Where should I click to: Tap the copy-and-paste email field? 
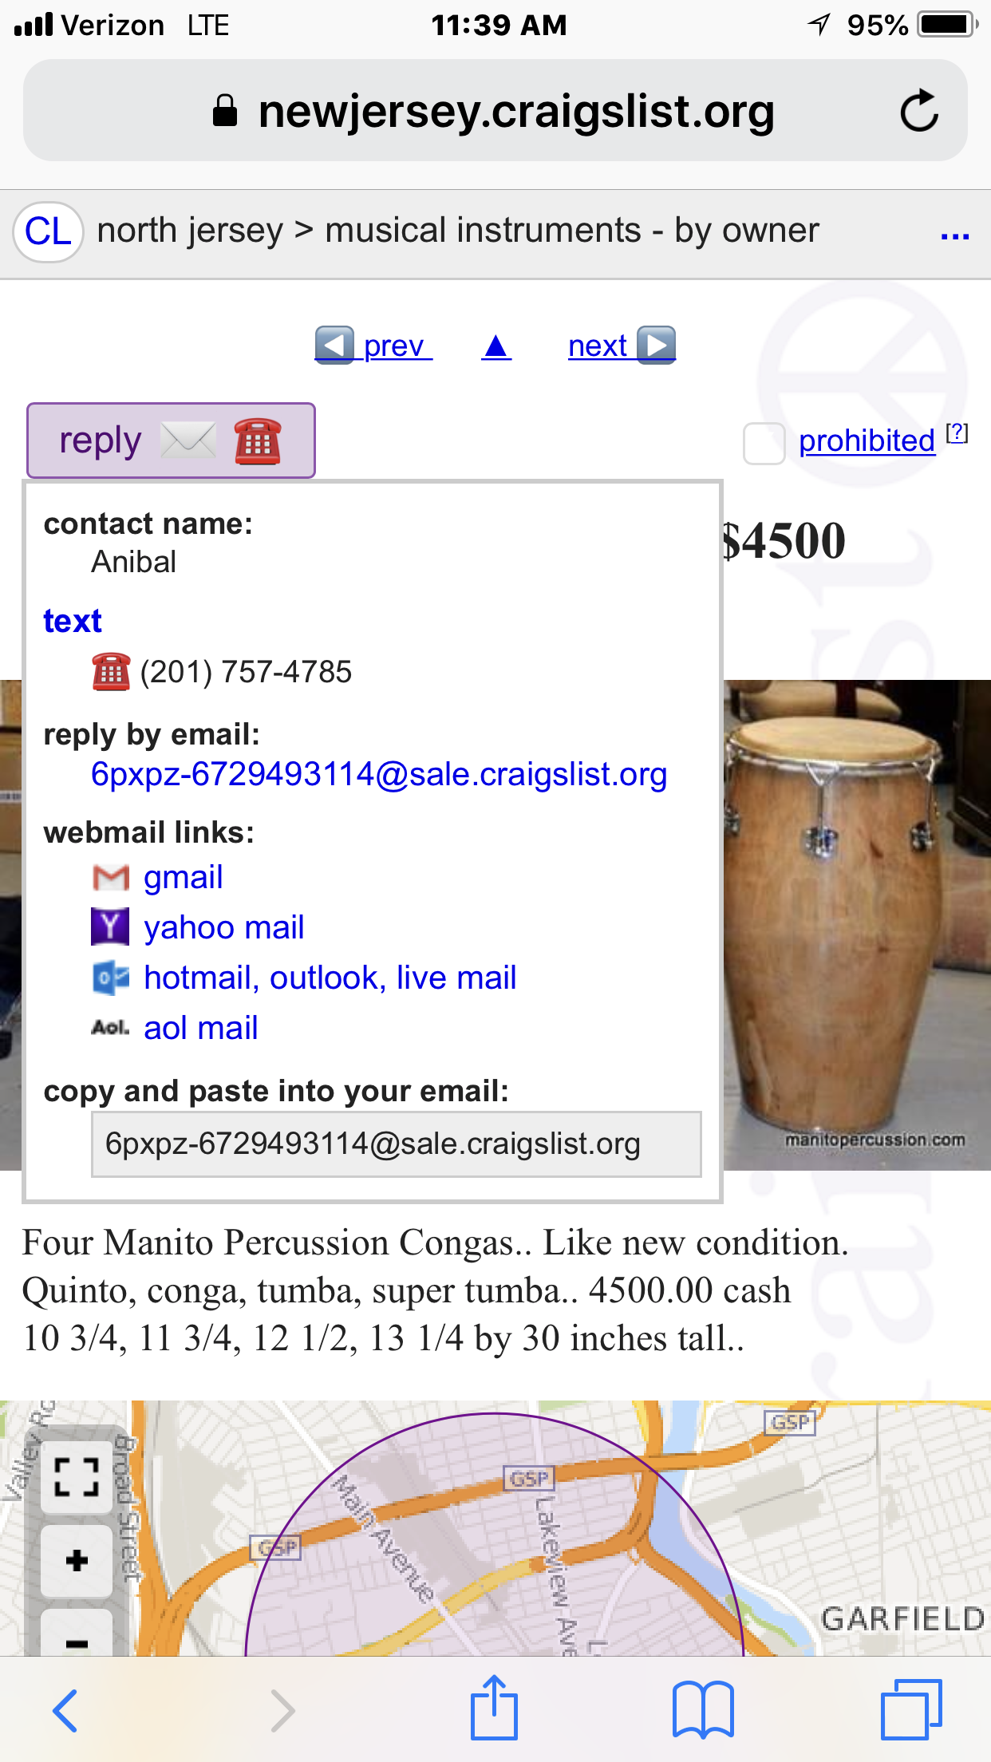396,1144
